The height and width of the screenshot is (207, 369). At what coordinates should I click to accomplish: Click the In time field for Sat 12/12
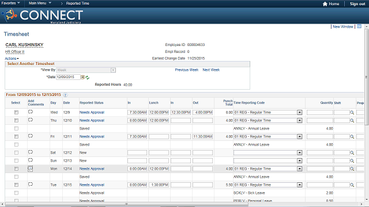pos(137,153)
